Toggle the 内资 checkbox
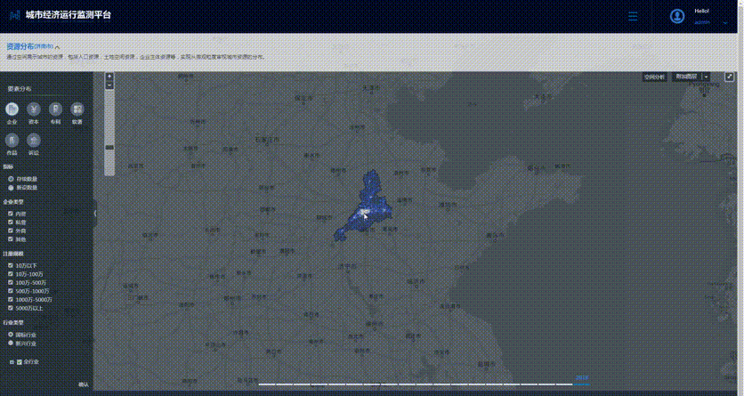 point(11,214)
